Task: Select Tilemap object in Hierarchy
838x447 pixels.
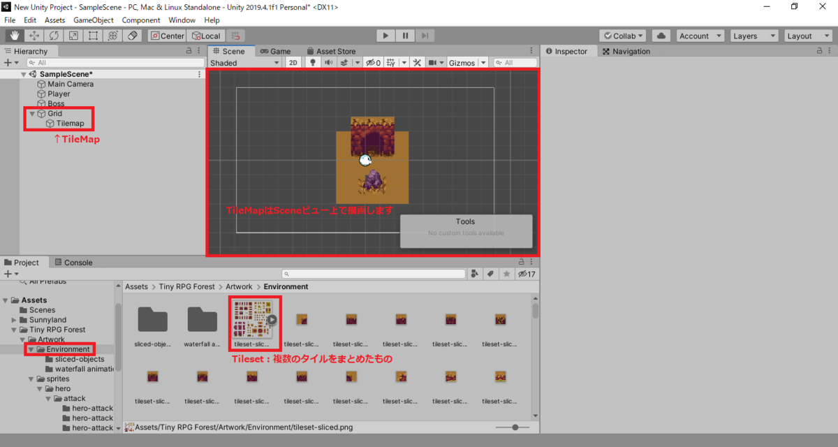Action: pos(70,124)
